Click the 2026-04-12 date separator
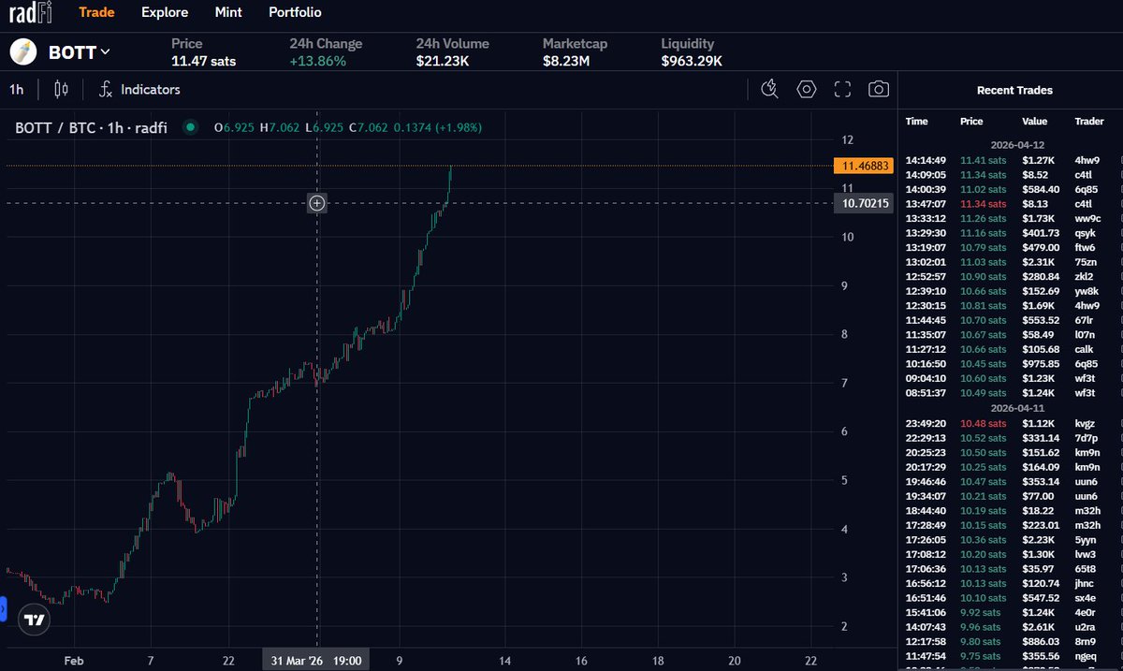Viewport: 1123px width, 671px height. click(x=1017, y=145)
